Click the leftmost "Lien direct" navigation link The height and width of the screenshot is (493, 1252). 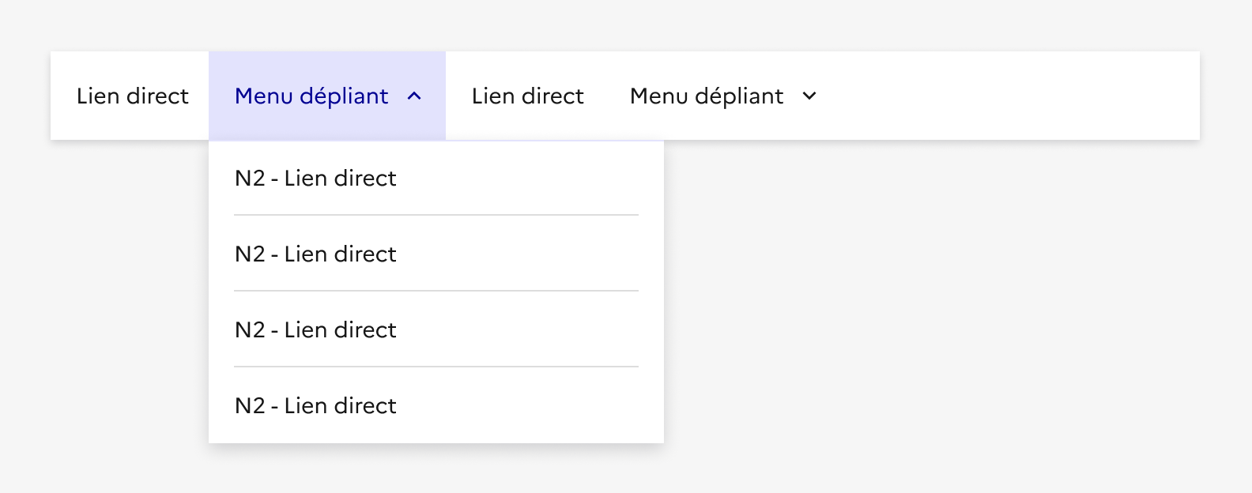(132, 96)
